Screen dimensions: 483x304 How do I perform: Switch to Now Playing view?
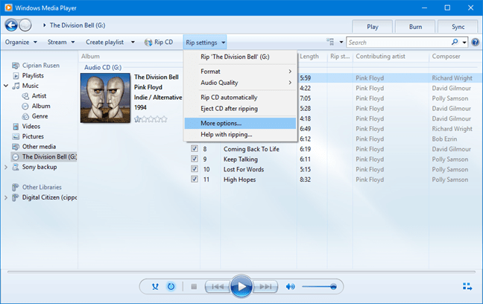467,286
